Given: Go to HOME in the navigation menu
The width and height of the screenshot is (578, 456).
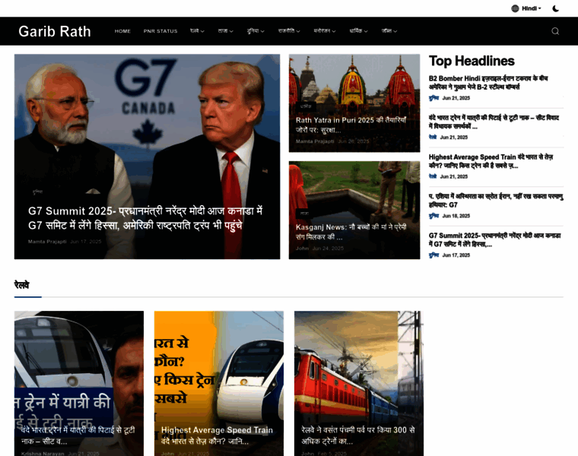Looking at the screenshot, I should pyautogui.click(x=122, y=31).
